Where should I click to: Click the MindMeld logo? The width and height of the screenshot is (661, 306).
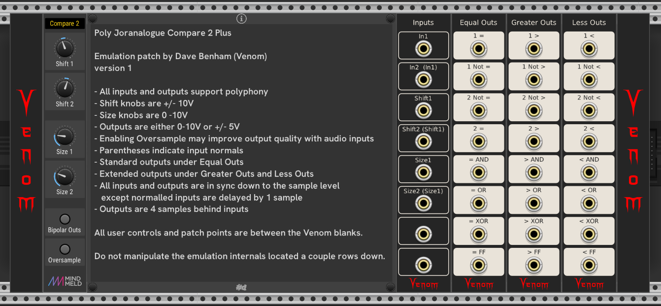tap(65, 281)
